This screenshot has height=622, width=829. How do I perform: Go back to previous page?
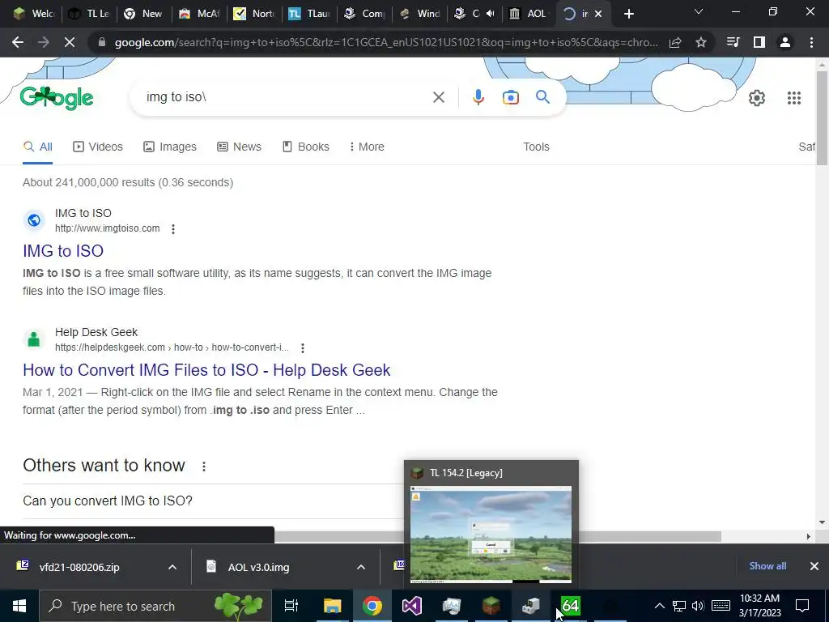pyautogui.click(x=18, y=42)
